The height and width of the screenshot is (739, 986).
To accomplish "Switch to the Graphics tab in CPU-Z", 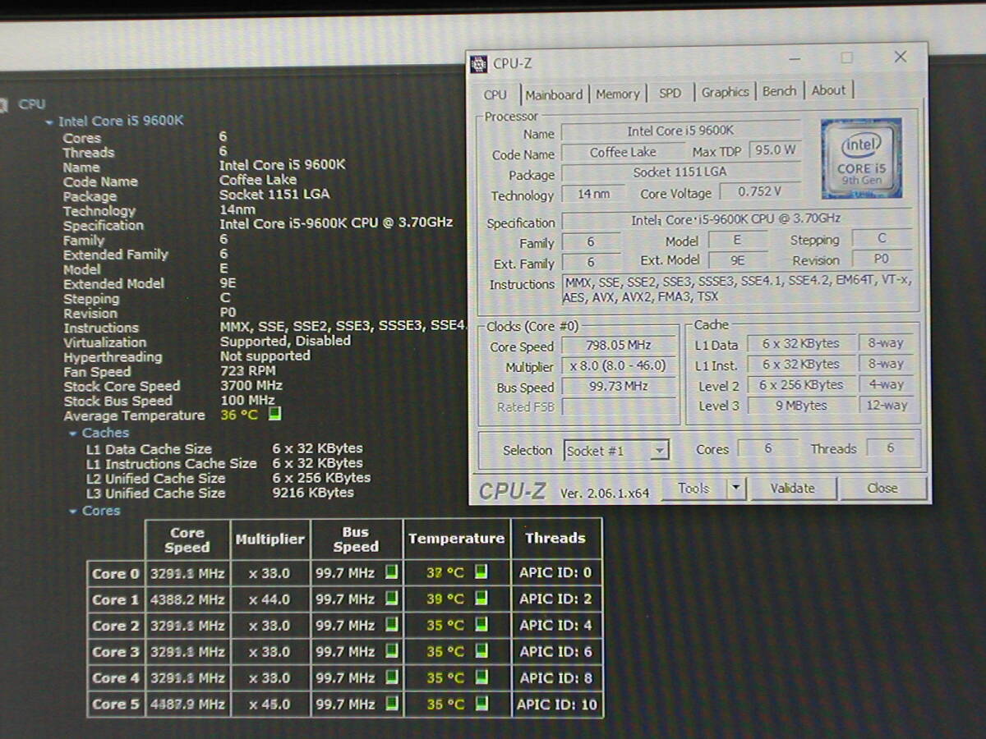I will 725,92.
